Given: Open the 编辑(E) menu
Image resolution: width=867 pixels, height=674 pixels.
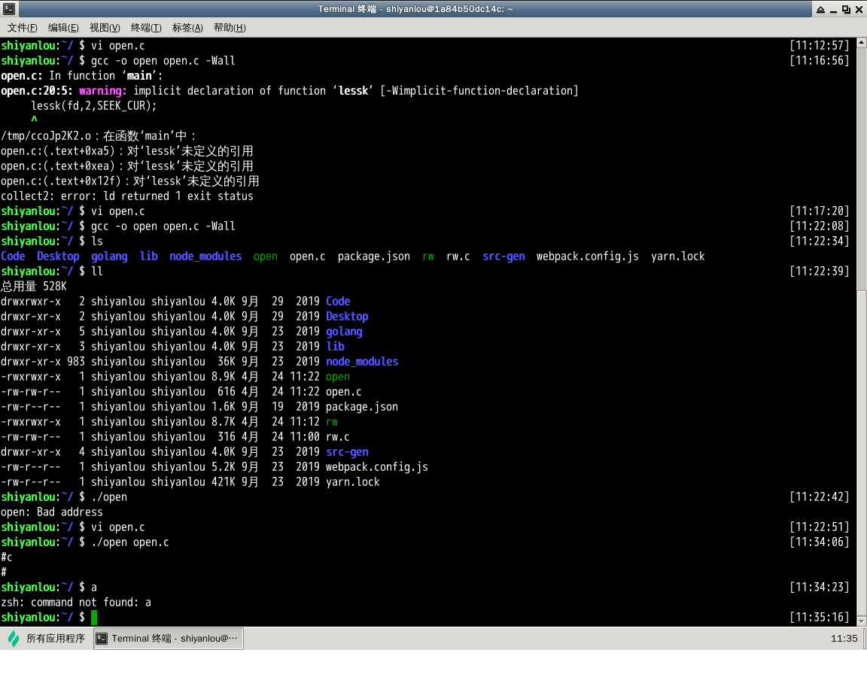Looking at the screenshot, I should pos(63,28).
